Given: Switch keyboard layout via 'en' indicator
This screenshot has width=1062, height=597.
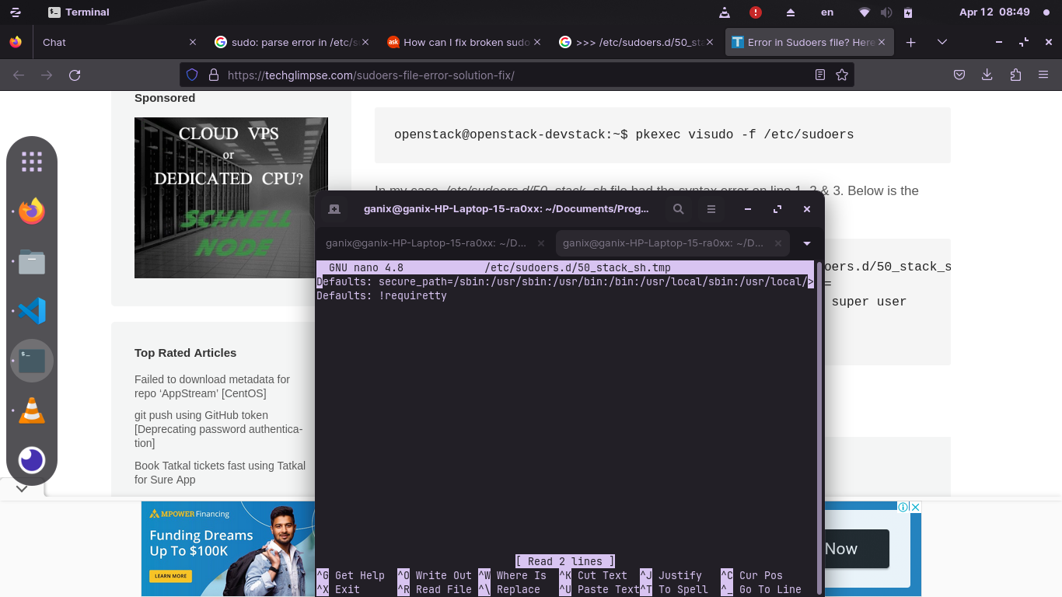Looking at the screenshot, I should coord(827,12).
